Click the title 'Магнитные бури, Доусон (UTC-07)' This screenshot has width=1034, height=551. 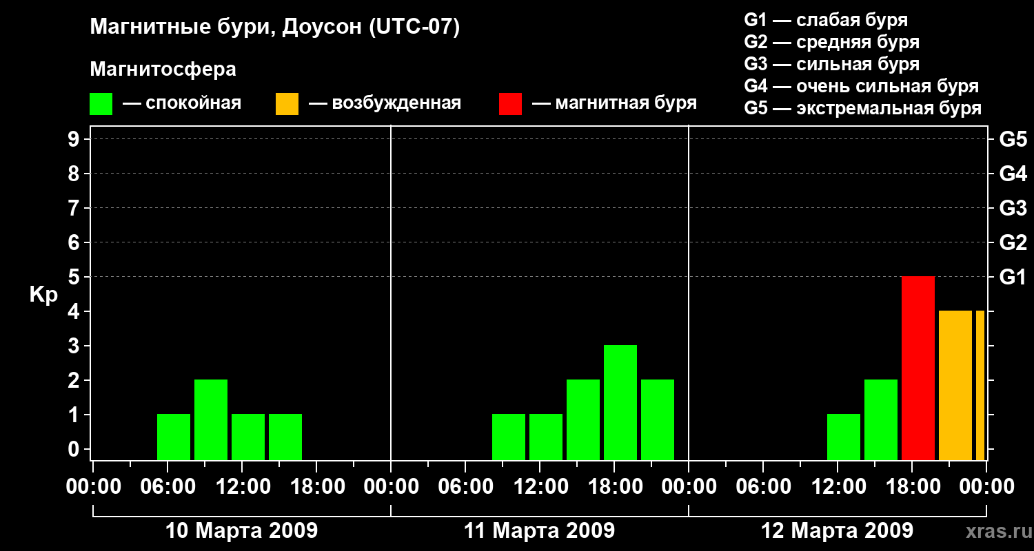[x=274, y=28]
